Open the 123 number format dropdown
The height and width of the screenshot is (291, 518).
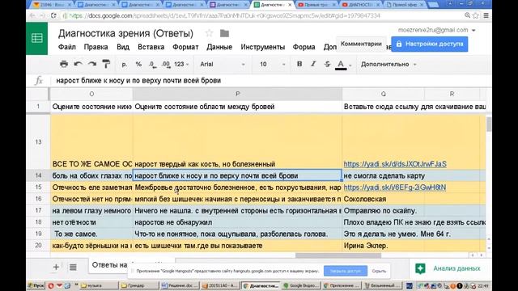[x=181, y=65]
